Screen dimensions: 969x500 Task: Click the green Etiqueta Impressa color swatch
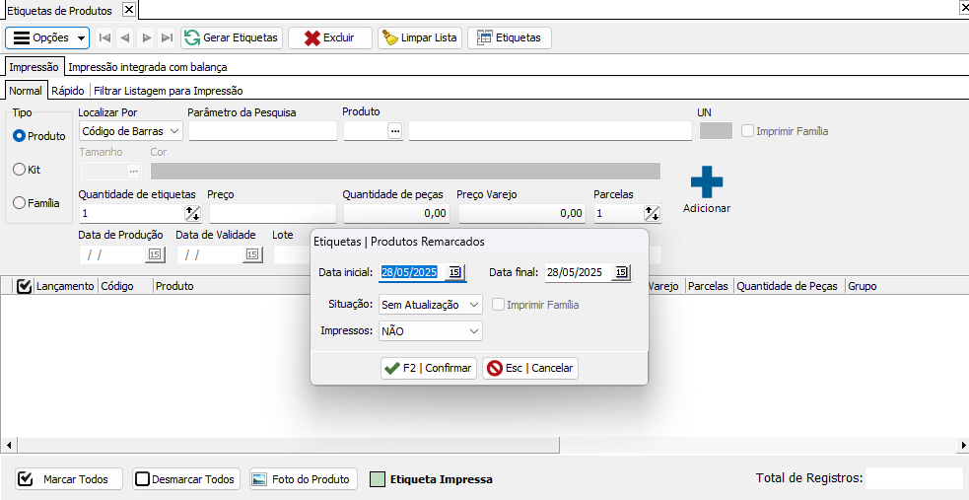pyautogui.click(x=377, y=479)
